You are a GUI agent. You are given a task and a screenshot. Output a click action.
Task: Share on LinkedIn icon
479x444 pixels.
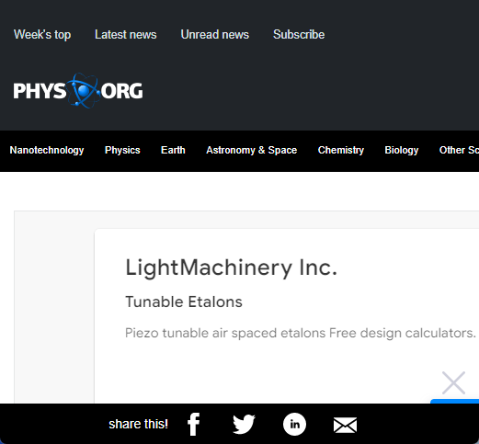pyautogui.click(x=294, y=425)
